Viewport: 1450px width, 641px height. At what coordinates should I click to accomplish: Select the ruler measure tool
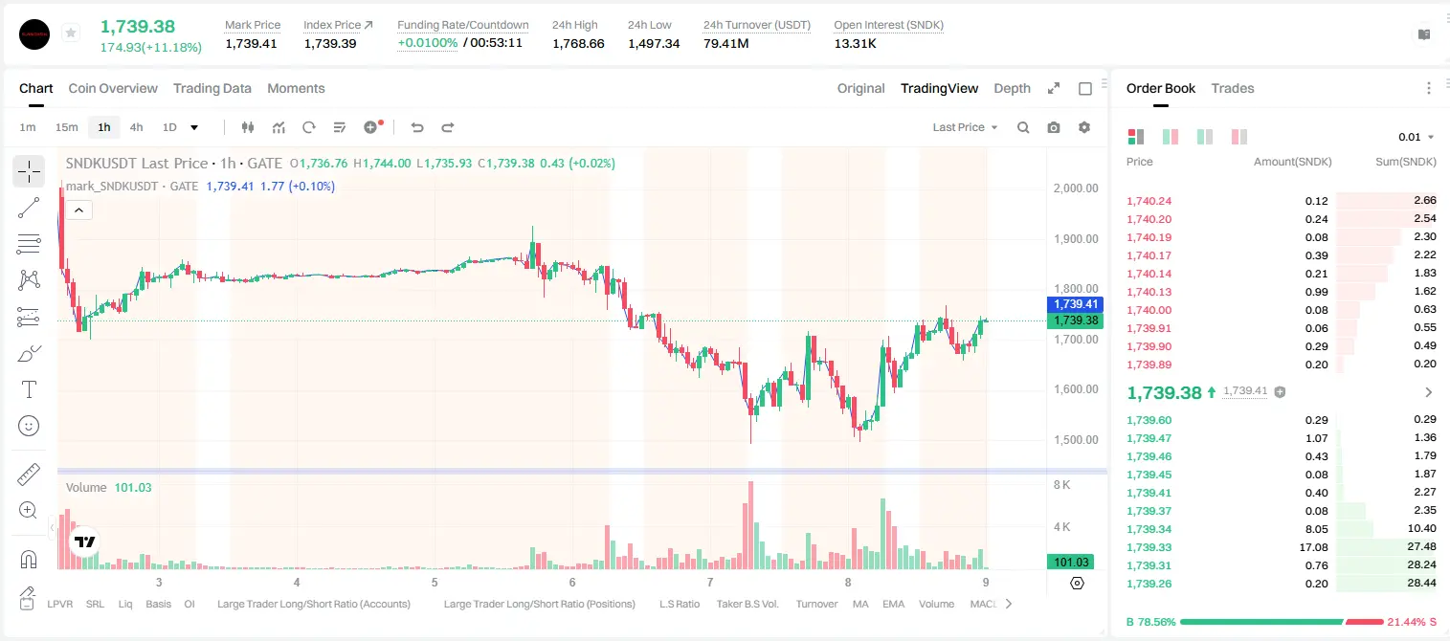(29, 475)
